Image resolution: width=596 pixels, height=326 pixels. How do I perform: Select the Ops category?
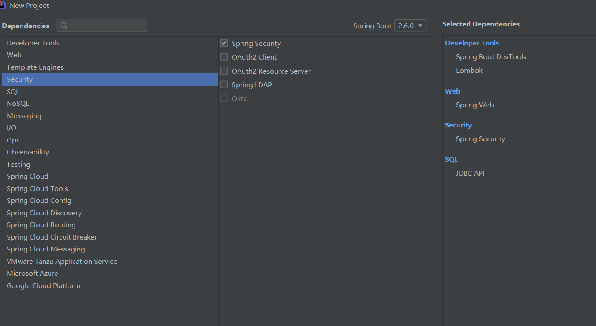point(110,140)
